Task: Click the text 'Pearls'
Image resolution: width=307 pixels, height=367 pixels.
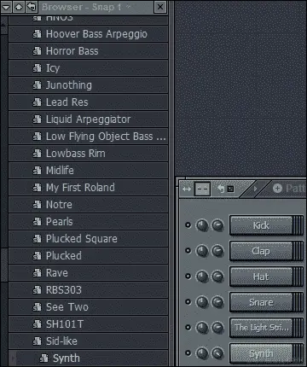Action: [x=60, y=222]
